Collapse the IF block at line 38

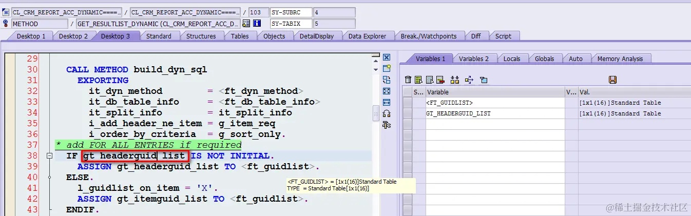[50, 155]
